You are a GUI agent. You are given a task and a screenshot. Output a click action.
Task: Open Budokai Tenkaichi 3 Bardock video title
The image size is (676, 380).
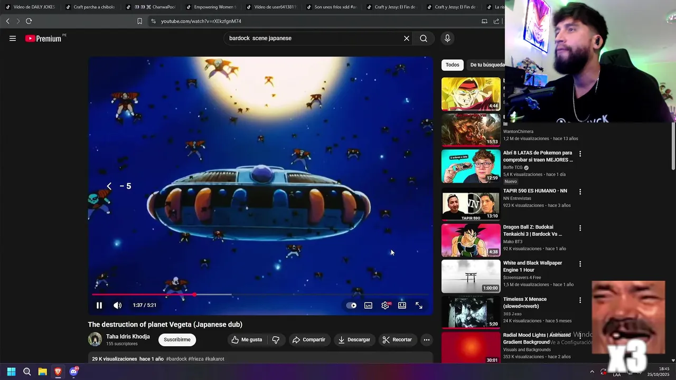(532, 231)
